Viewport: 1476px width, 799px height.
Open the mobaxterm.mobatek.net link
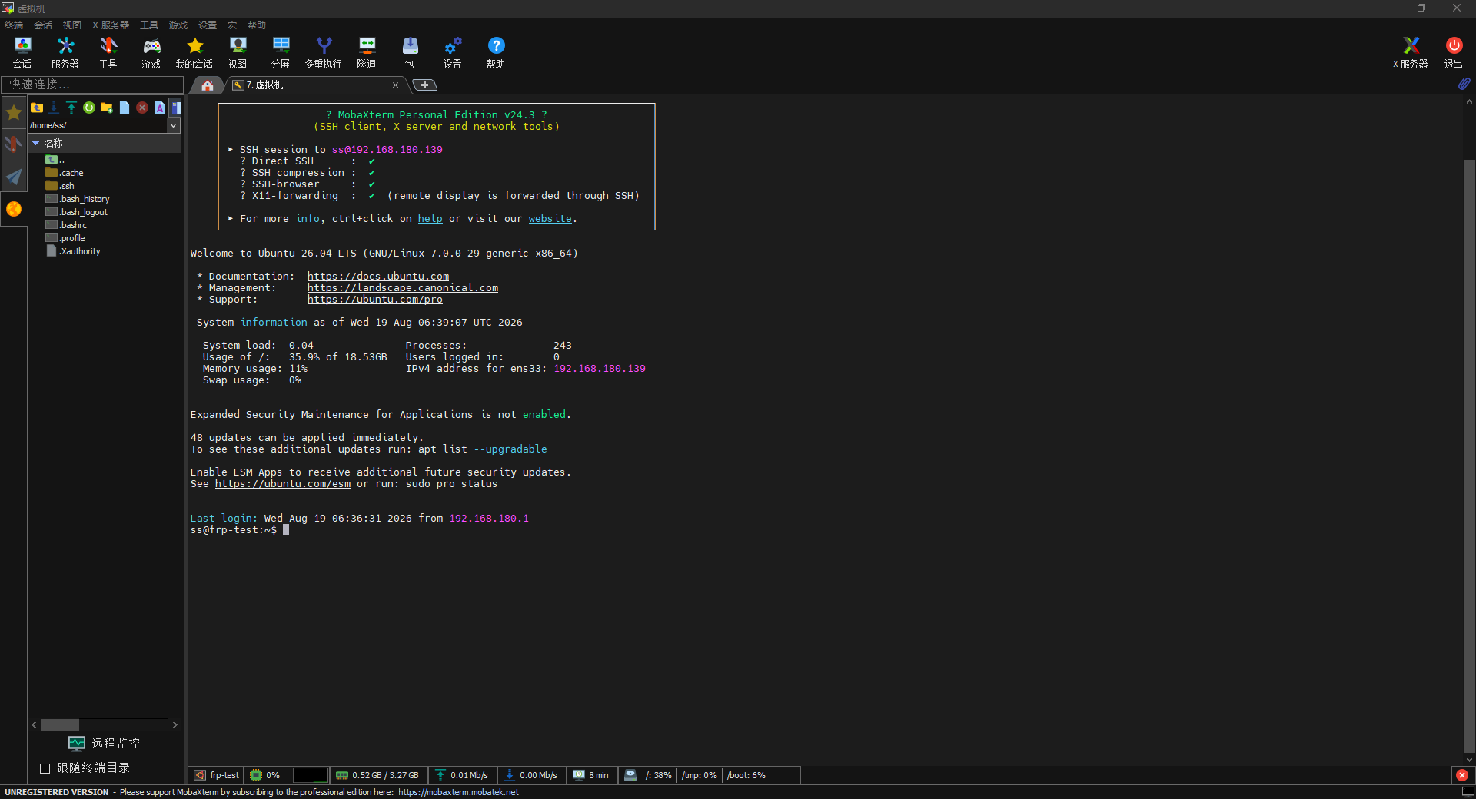tap(458, 792)
